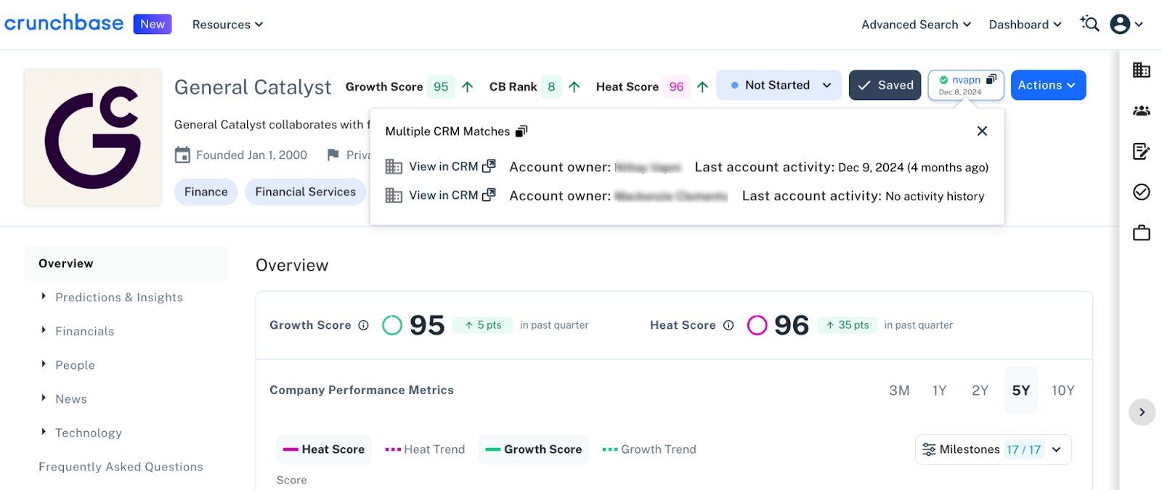Open the Milestones 17 / 17 dropdown
The height and width of the screenshot is (490, 1162).
[x=993, y=449]
